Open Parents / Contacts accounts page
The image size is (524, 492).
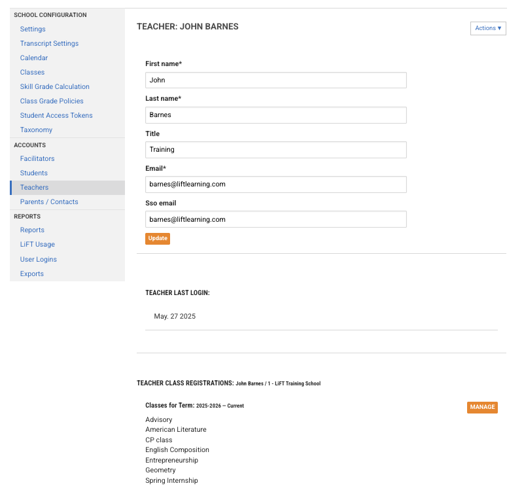pyautogui.click(x=49, y=202)
